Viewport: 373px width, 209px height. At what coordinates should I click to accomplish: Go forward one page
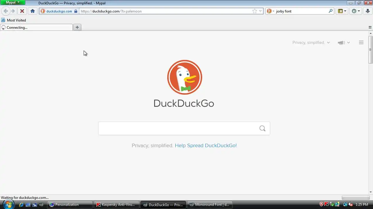coord(13,11)
